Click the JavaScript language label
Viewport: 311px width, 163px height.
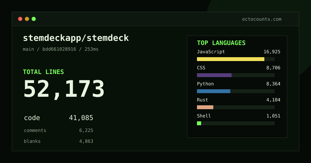pos(211,52)
